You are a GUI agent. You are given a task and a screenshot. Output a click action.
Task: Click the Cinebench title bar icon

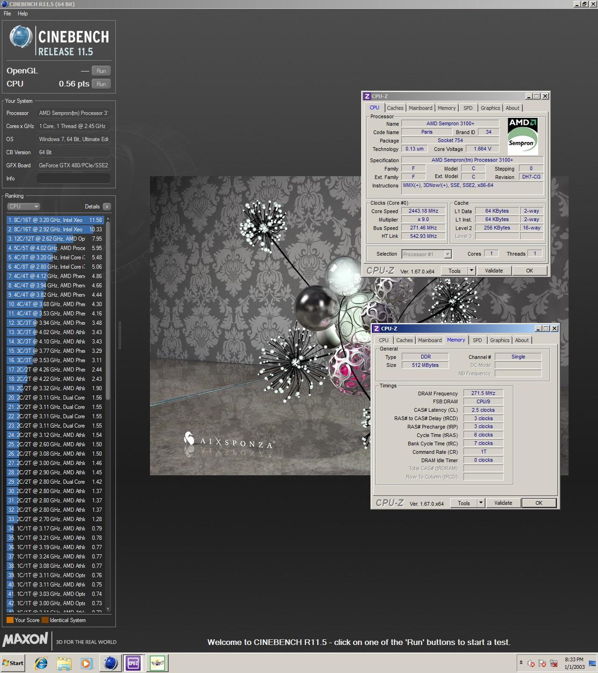click(x=4, y=4)
